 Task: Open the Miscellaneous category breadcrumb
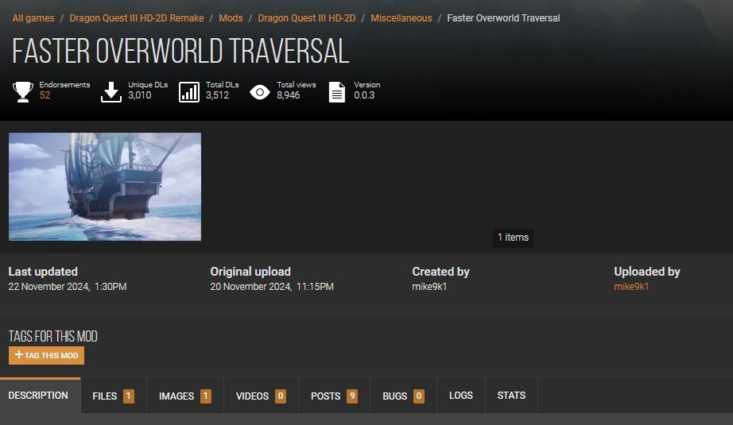[401, 18]
